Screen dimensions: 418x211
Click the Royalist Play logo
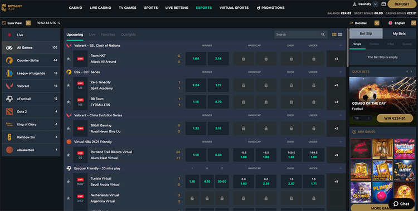coord(12,7)
